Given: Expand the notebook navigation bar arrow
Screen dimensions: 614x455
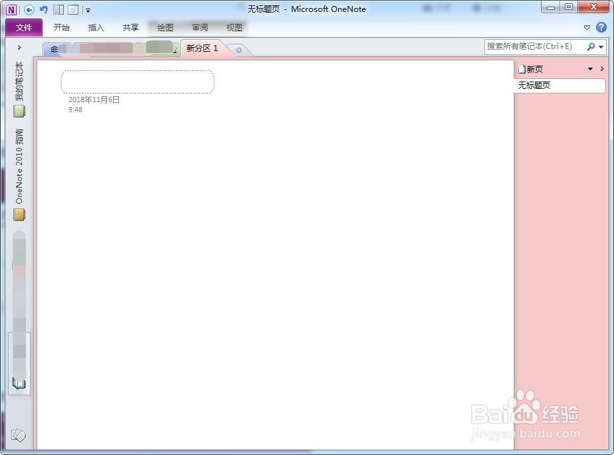Looking at the screenshot, I should click(19, 47).
